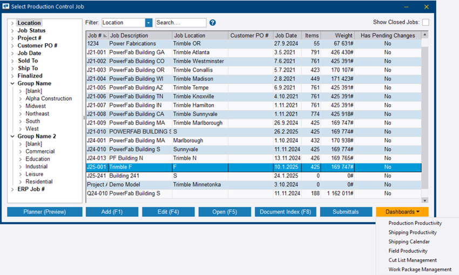Select the J21-004 PowerFab Building WI row
This screenshot has height=275, width=459.
coord(140,79)
